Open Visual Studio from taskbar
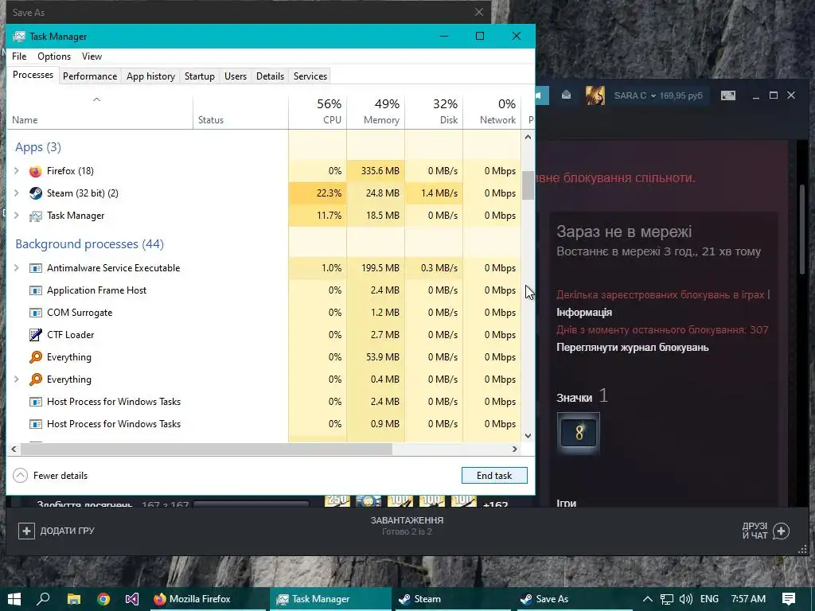 pyautogui.click(x=132, y=599)
